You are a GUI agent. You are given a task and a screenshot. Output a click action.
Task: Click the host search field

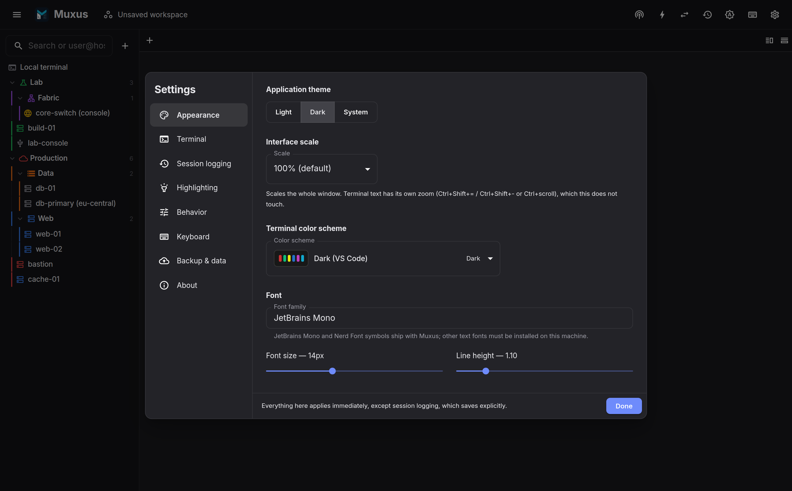(x=59, y=46)
